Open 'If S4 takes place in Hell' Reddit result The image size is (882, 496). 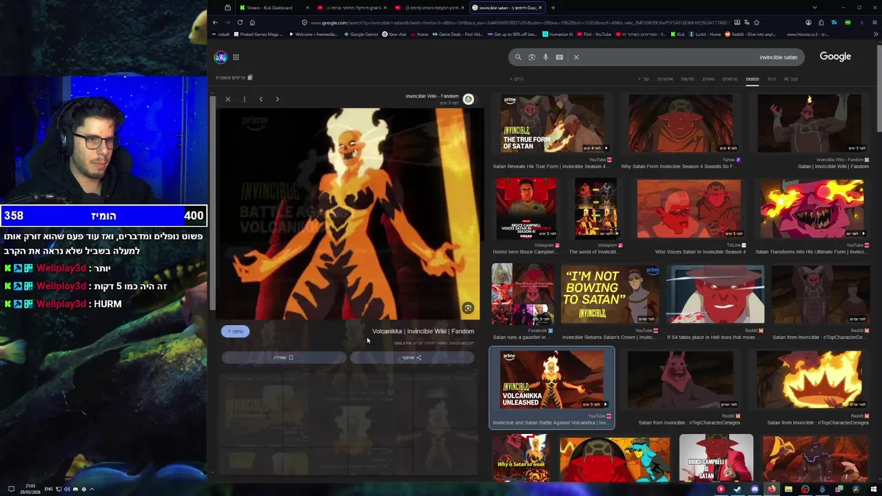pos(715,337)
